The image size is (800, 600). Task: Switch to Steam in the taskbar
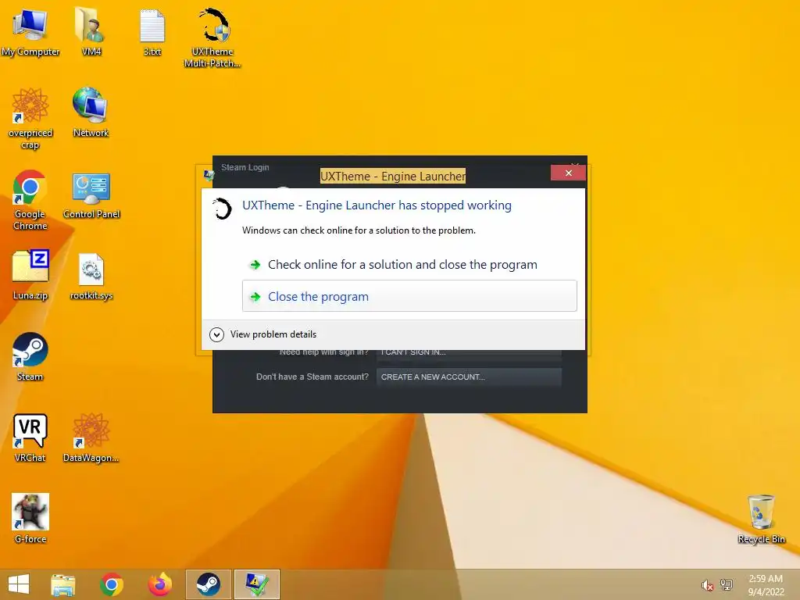(x=208, y=584)
